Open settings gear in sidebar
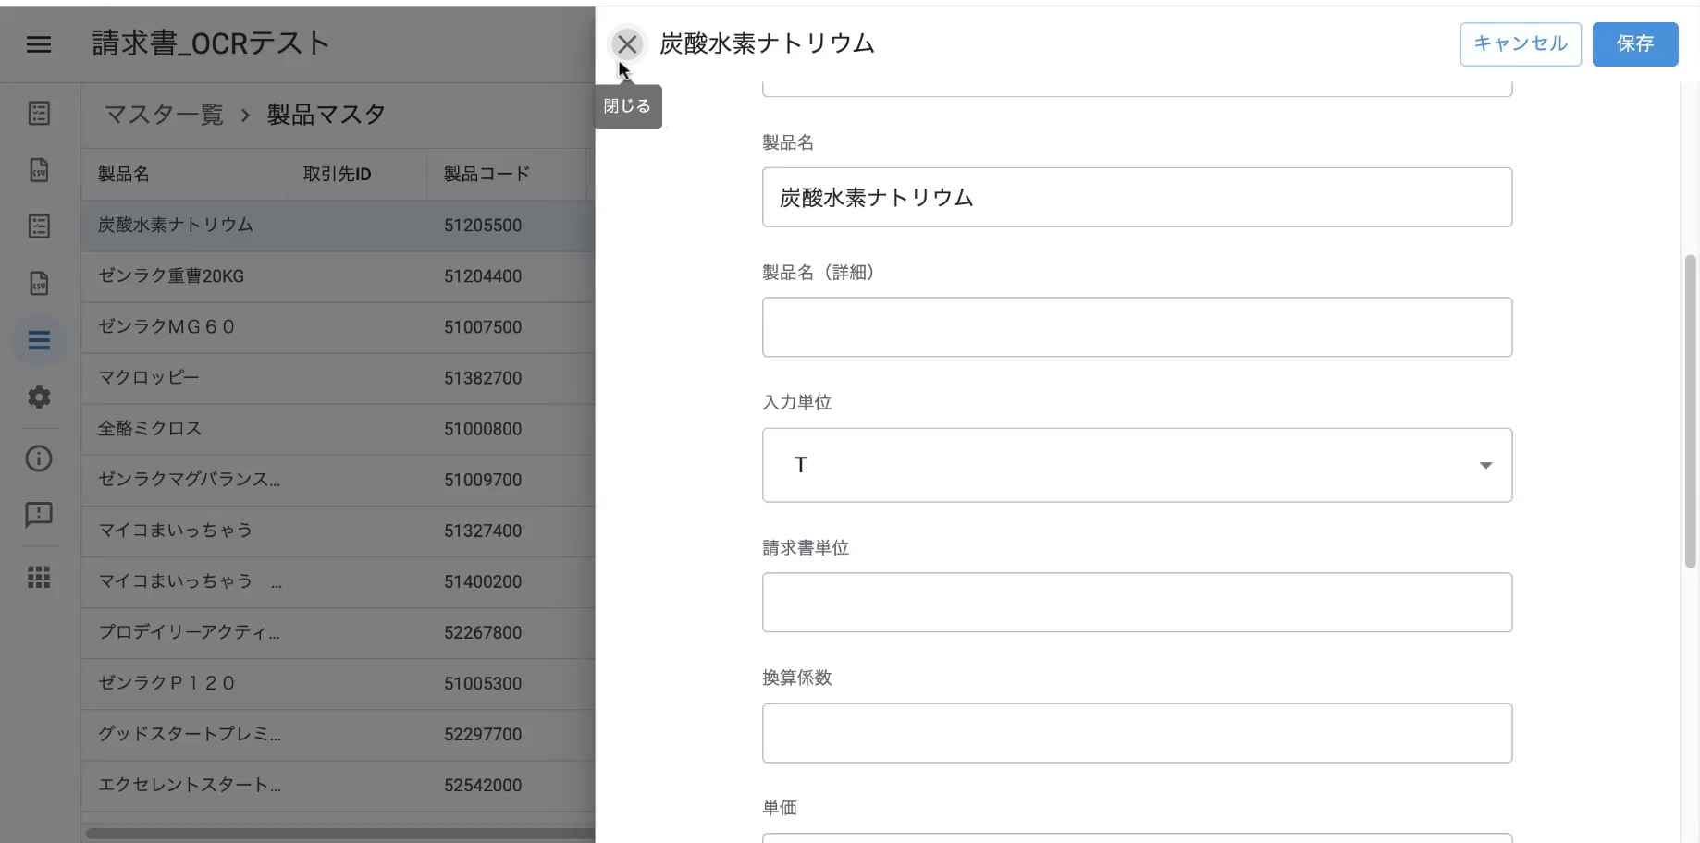Viewport: 1700px width, 843px height. pos(39,397)
